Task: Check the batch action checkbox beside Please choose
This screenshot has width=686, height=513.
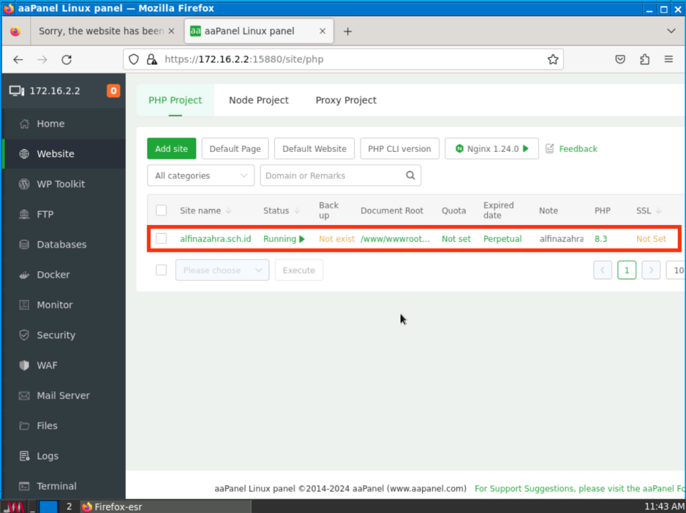Action: pos(161,270)
